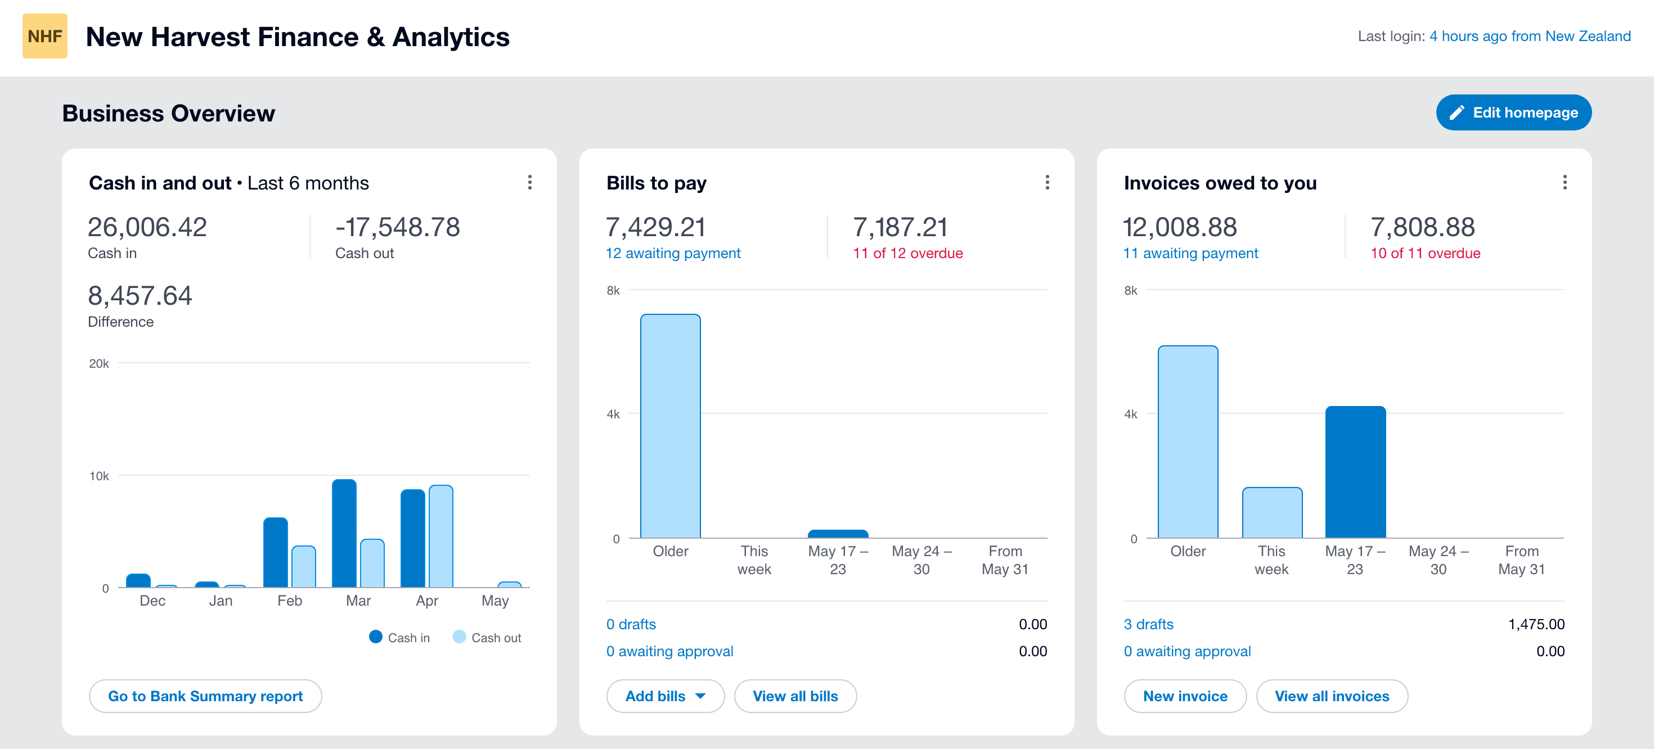Click the Cash in legend dot
This screenshot has height=749, width=1654.
click(x=376, y=637)
